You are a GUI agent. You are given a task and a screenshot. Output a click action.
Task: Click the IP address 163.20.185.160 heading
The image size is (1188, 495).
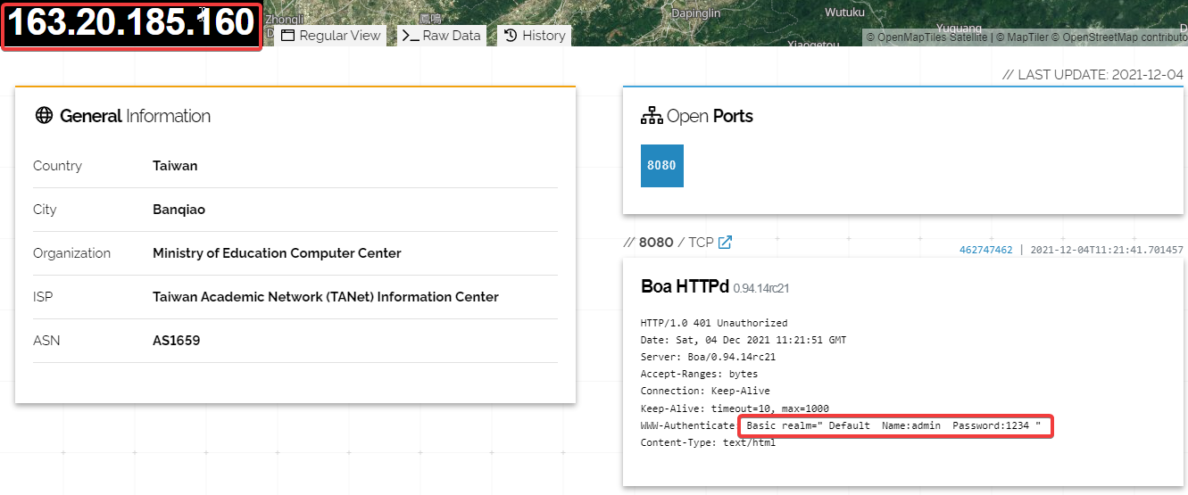132,24
